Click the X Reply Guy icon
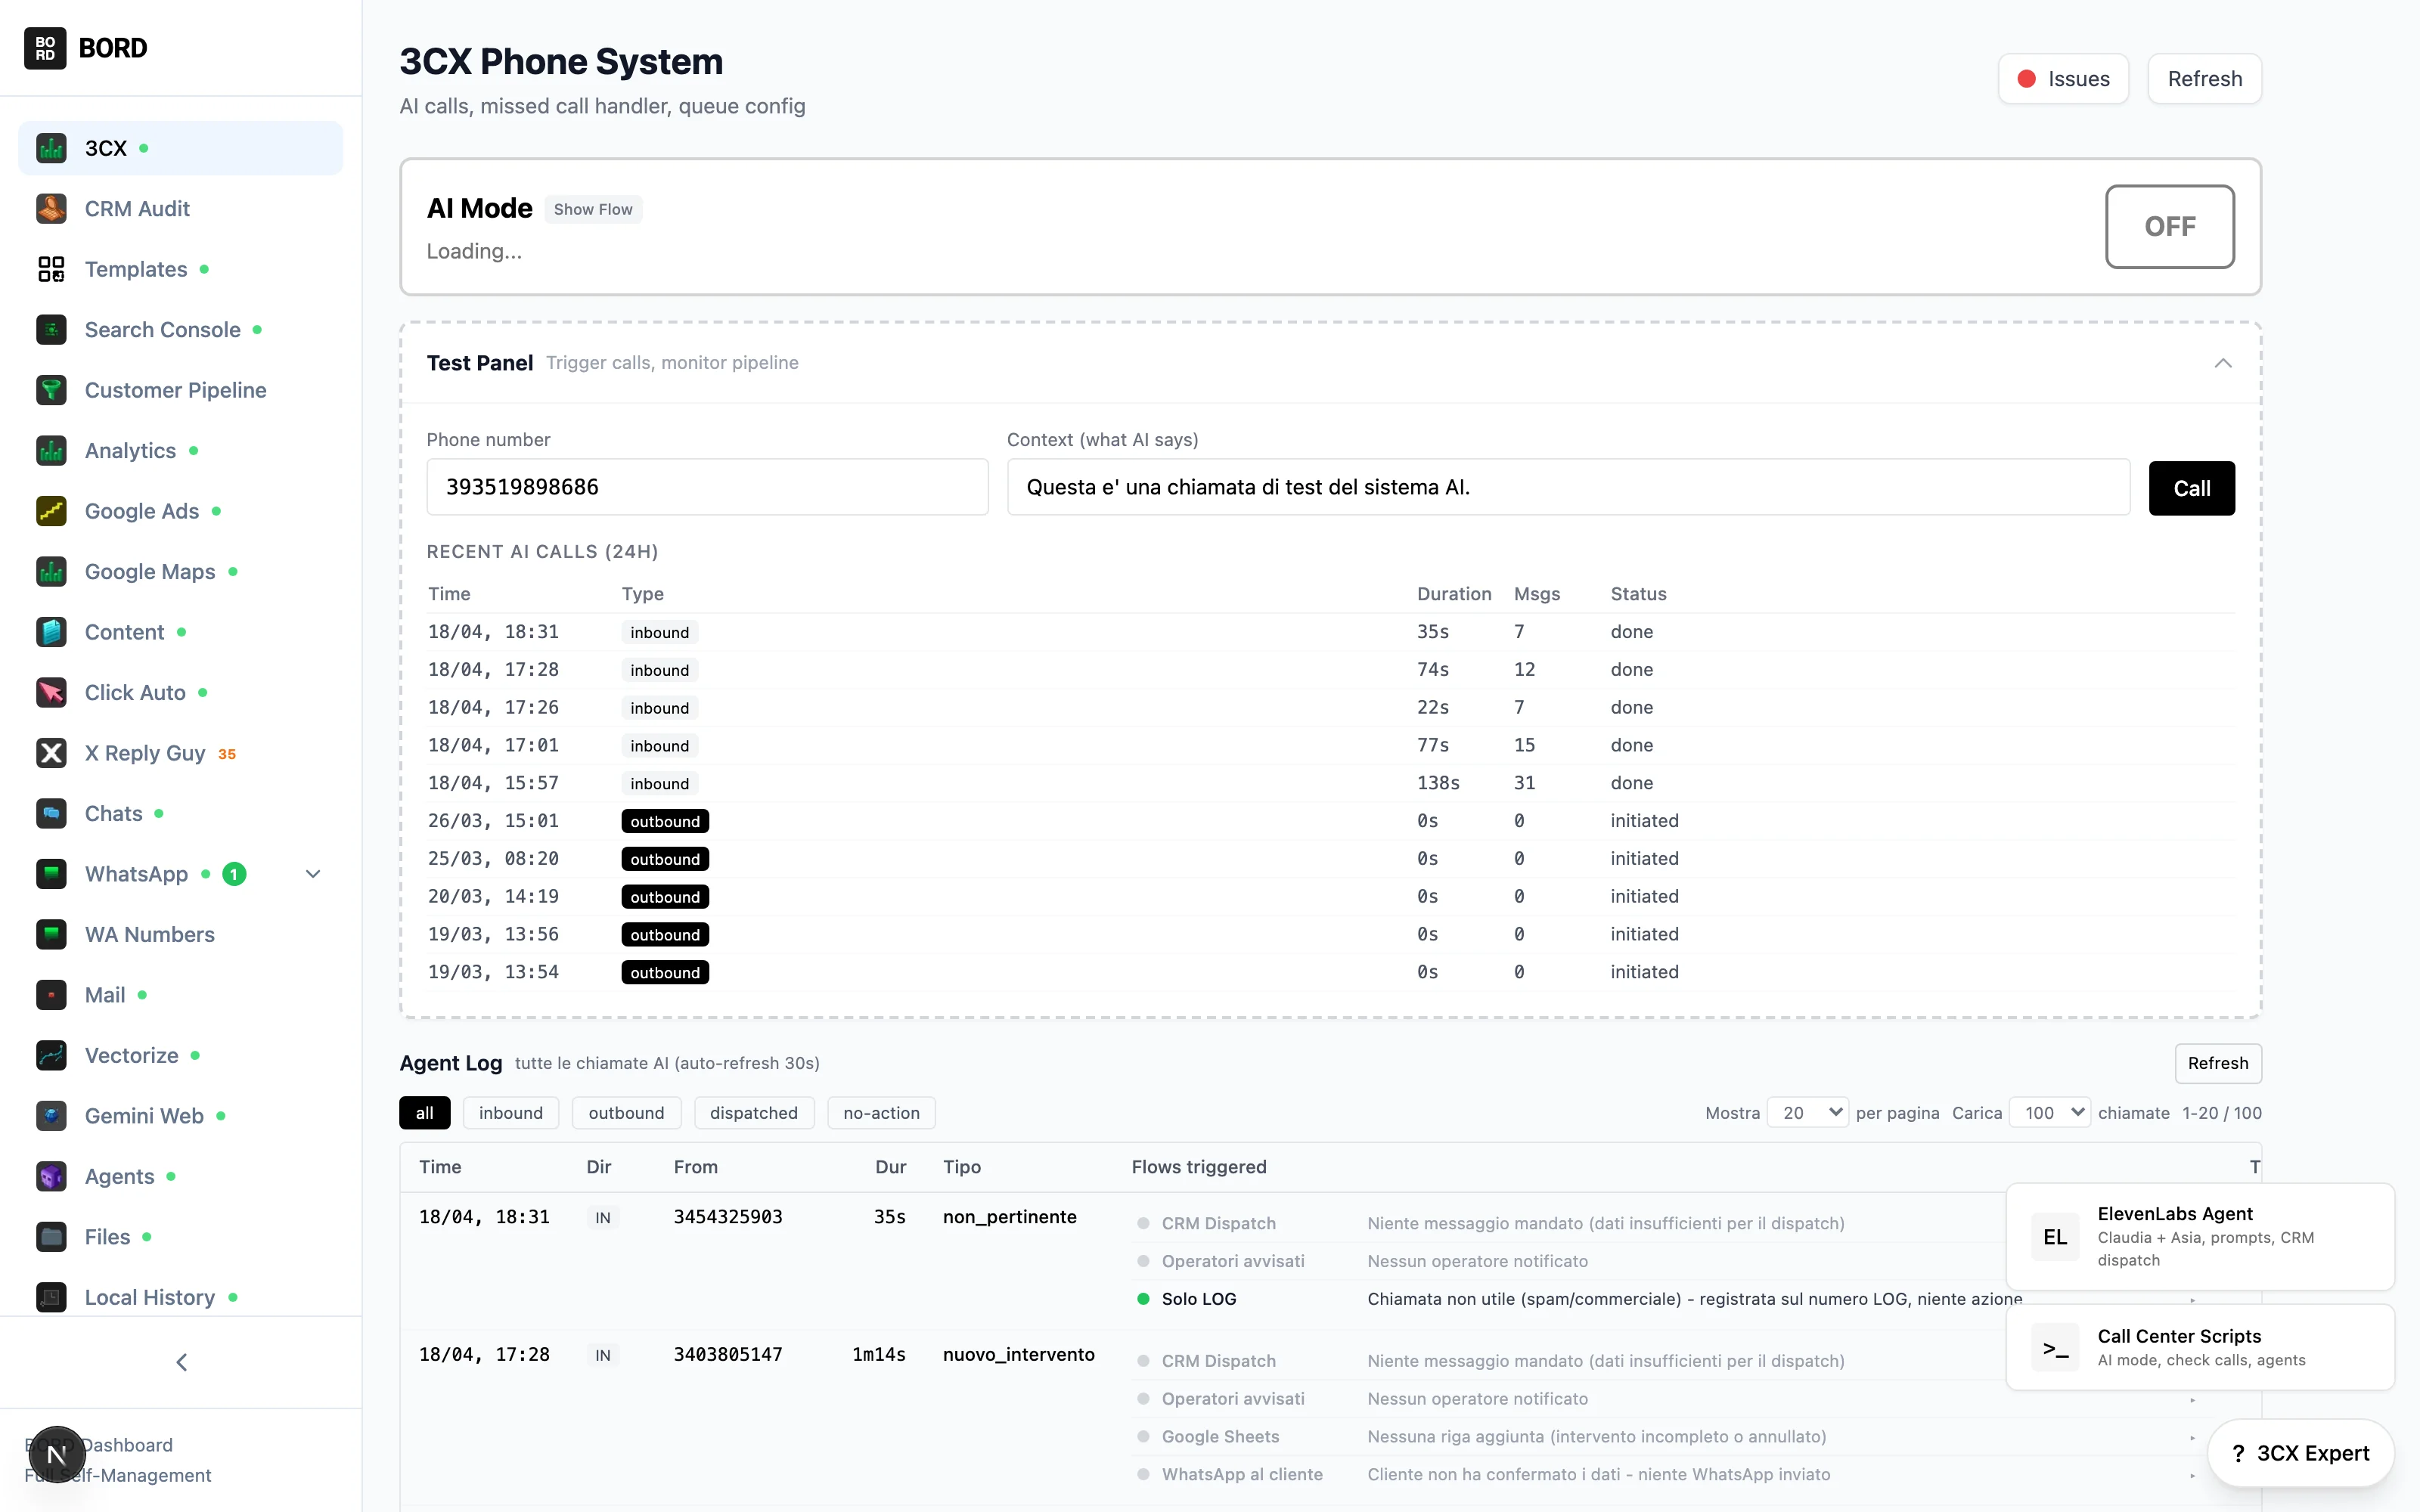This screenshot has width=2420, height=1512. 51,753
